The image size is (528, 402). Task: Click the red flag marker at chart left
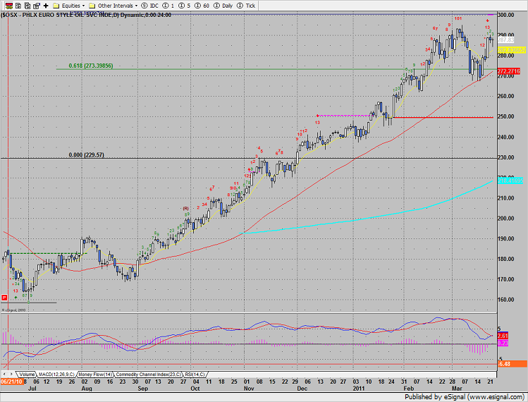[4, 298]
